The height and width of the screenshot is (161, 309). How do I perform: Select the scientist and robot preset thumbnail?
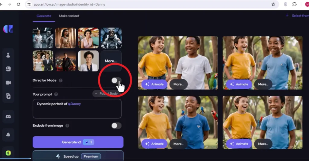43,38
